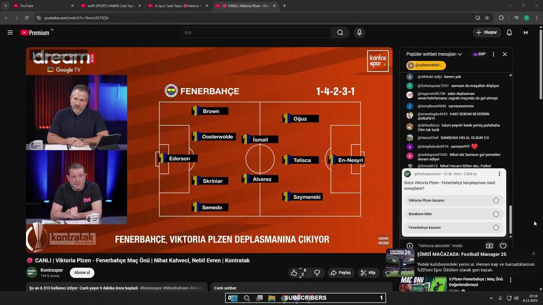Image resolution: width=543 pixels, height=305 pixels.
Task: Expand the 'Popüler sohbet mesajları' dropdown
Action: [x=434, y=54]
